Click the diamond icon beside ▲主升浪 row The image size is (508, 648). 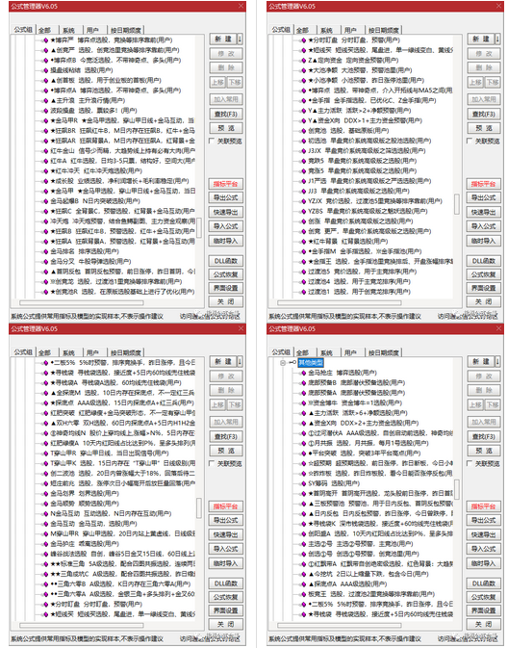[x=46, y=100]
